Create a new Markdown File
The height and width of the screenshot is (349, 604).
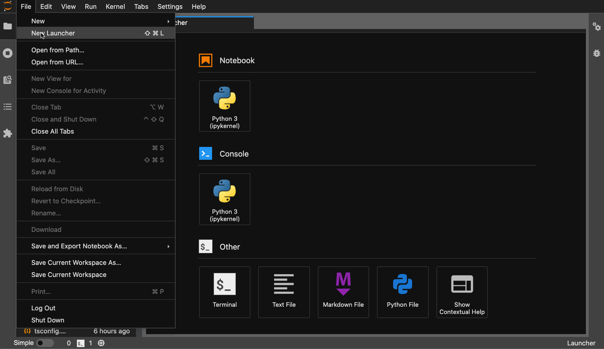click(x=343, y=292)
